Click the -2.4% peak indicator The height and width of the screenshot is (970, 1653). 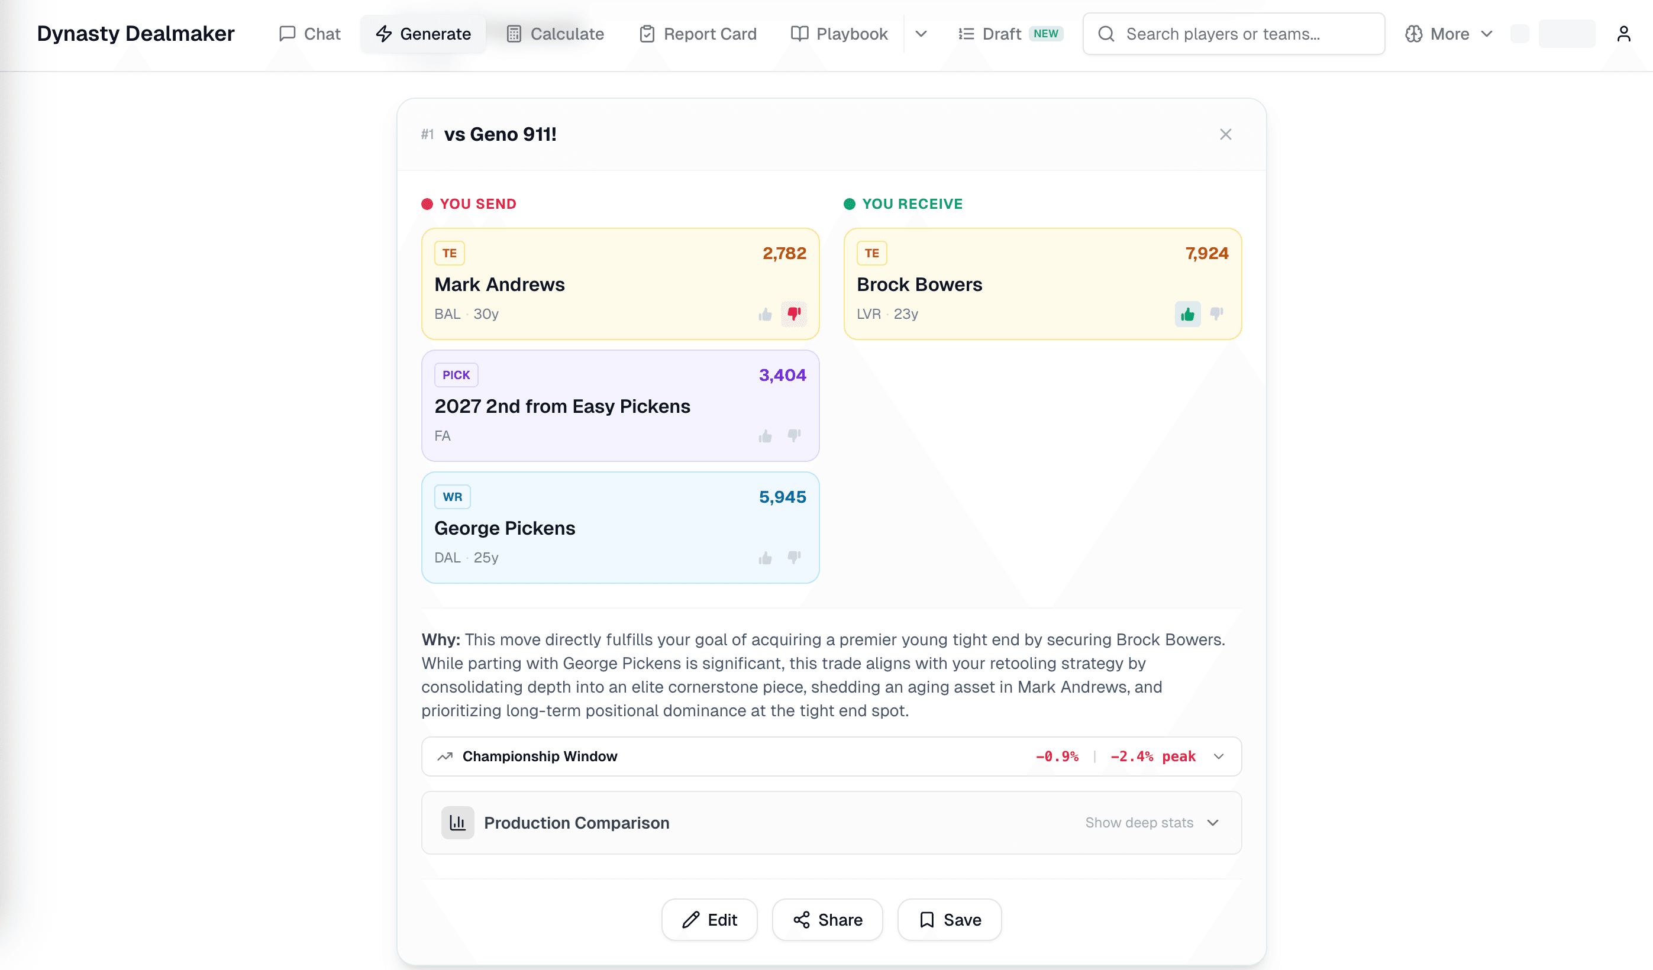pos(1152,756)
